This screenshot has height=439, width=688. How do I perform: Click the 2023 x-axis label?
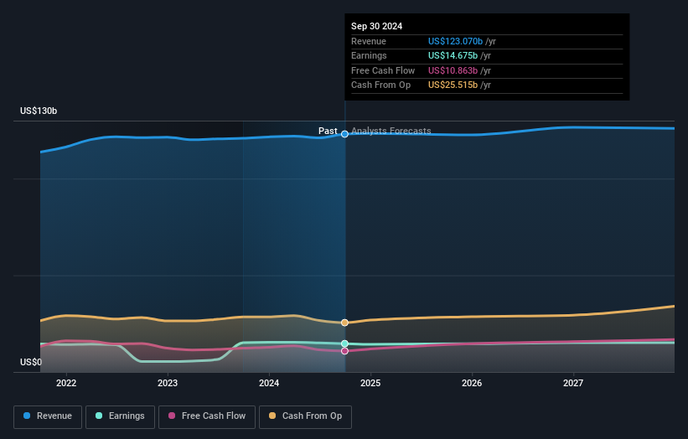tap(168, 384)
